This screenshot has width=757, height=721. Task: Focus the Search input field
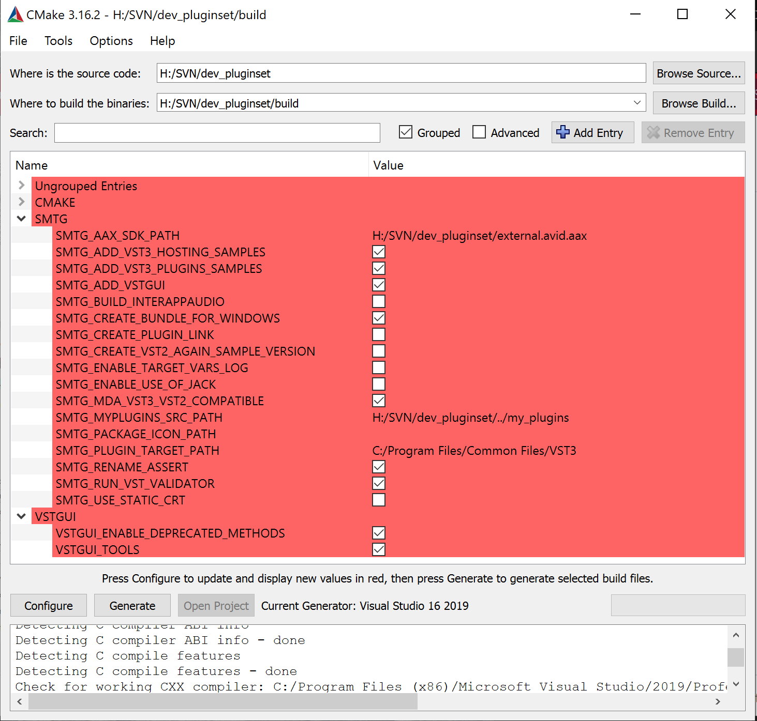[x=217, y=133]
